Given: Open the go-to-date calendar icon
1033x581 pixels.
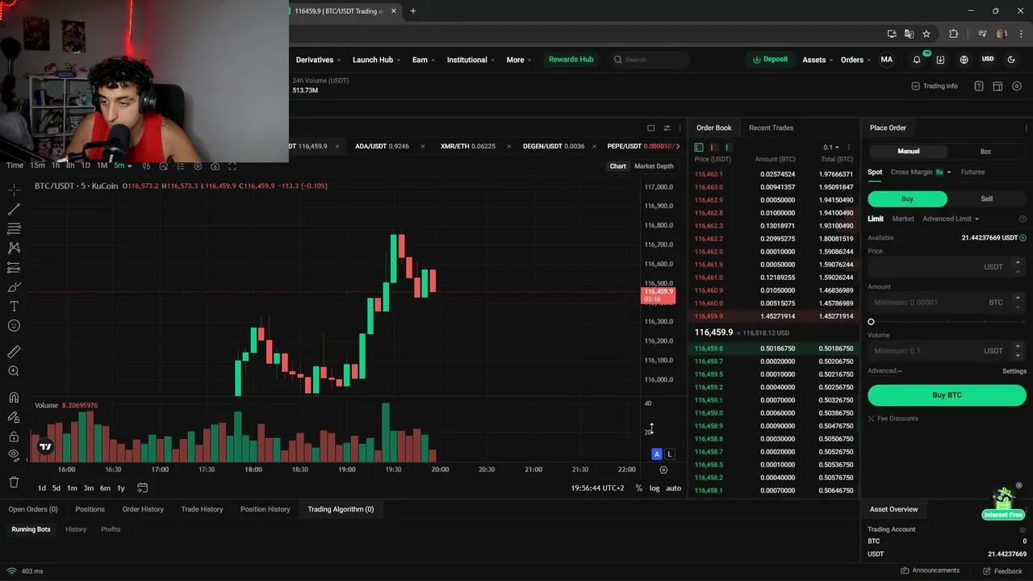Looking at the screenshot, I should click(142, 487).
